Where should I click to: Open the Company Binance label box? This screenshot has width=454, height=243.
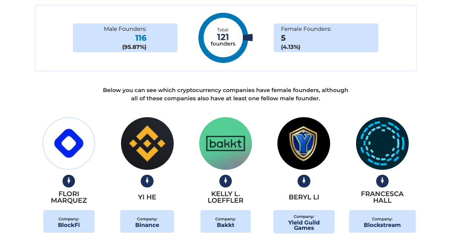point(147,222)
